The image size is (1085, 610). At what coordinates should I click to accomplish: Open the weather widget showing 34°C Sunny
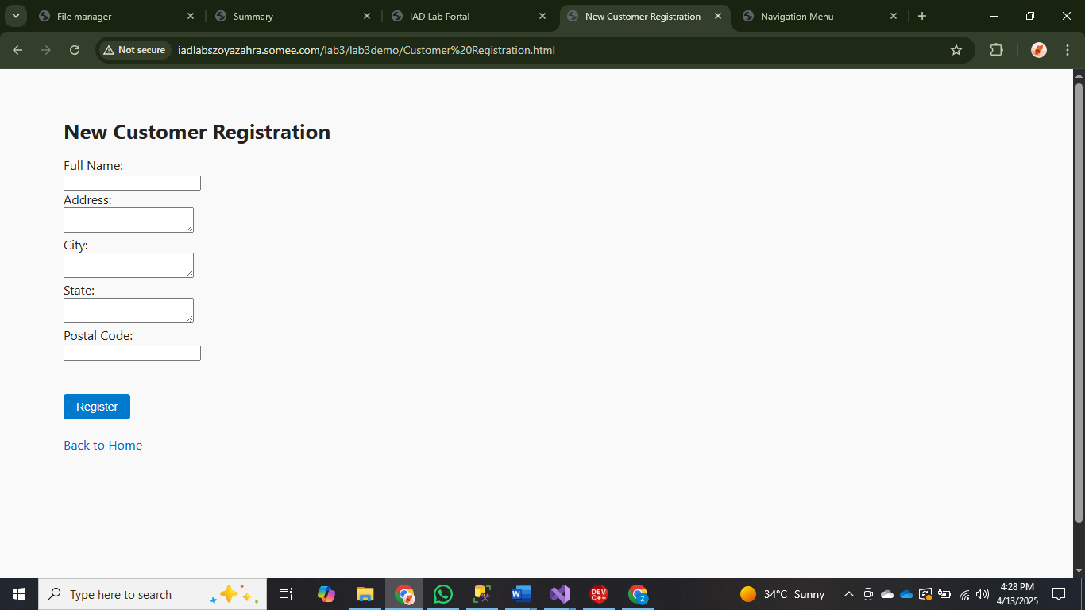[782, 594]
